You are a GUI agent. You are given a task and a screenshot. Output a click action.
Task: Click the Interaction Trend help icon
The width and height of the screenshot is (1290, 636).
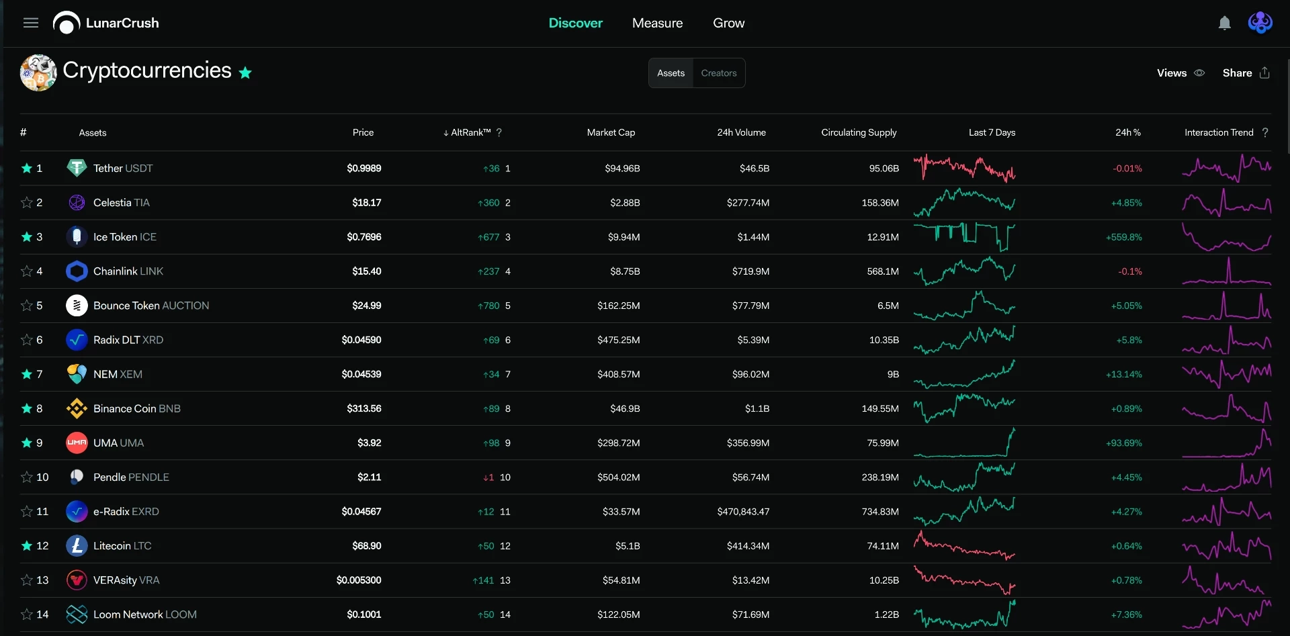(1265, 132)
